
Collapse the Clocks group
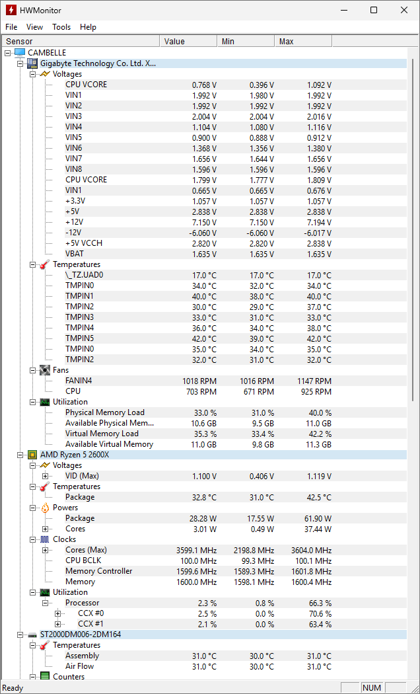pos(32,539)
